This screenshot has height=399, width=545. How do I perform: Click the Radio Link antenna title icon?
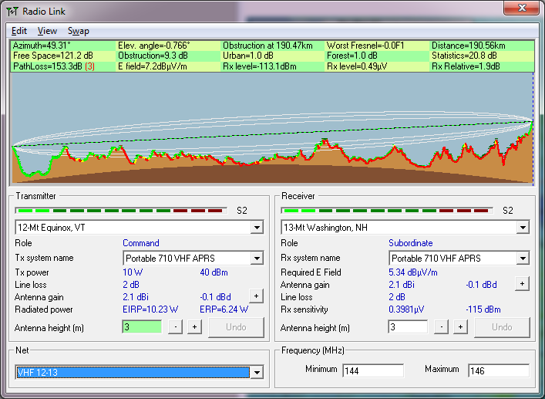12,12
